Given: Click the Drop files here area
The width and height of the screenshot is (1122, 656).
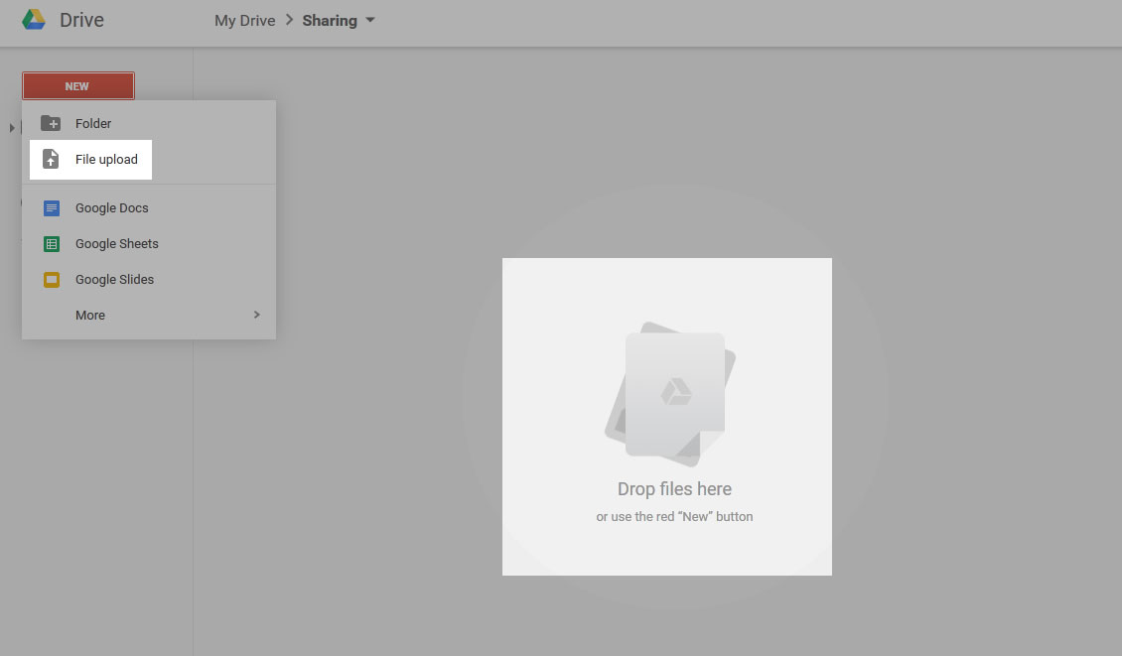Looking at the screenshot, I should pyautogui.click(x=667, y=417).
